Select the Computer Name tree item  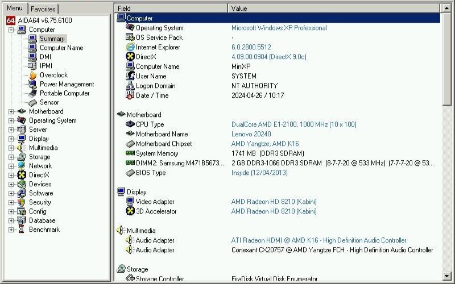61,48
